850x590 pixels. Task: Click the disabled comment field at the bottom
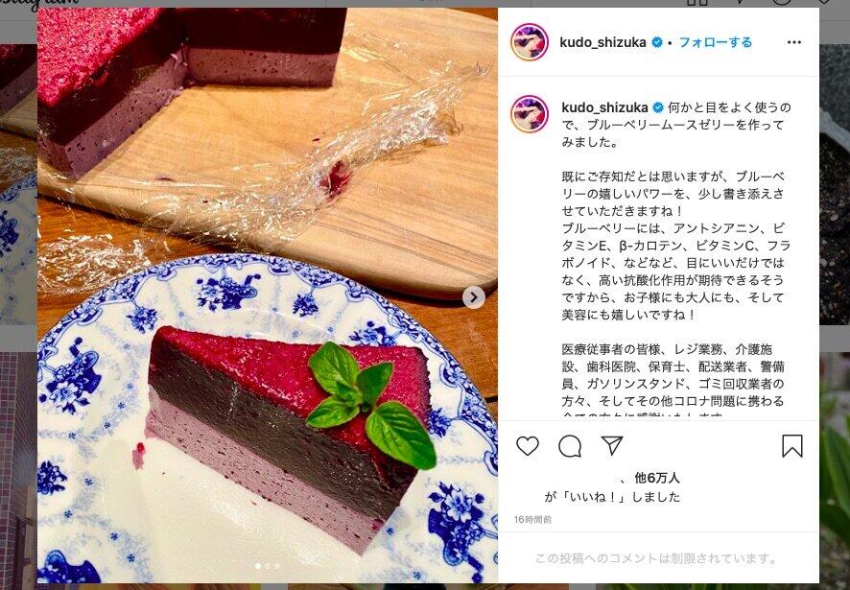[658, 558]
